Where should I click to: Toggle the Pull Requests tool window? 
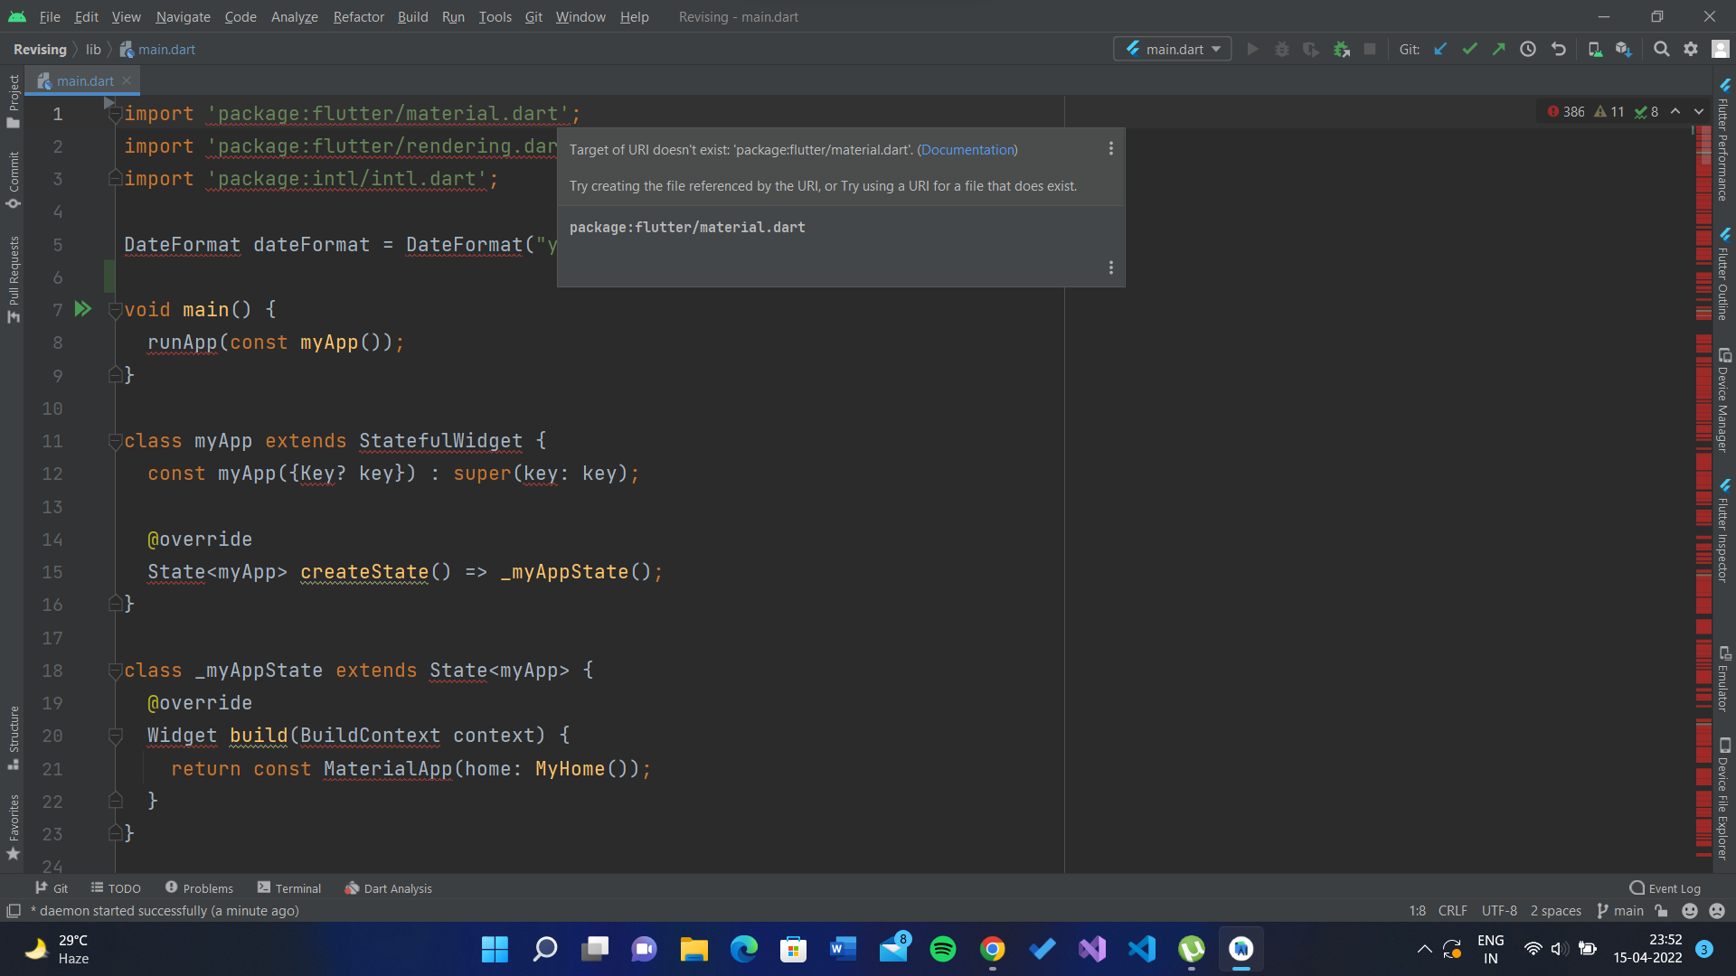coord(14,279)
